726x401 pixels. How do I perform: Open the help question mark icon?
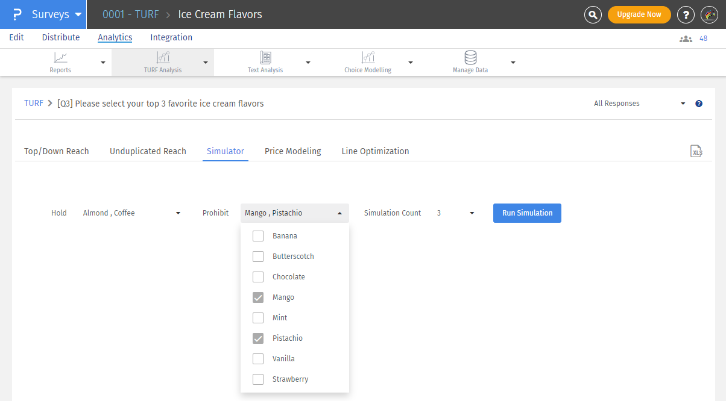pos(686,14)
